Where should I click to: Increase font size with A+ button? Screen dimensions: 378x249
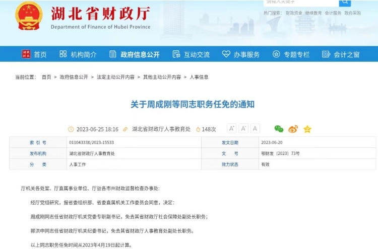point(231,129)
